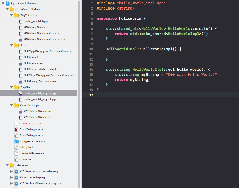Collapse the Libraries folder triangle
This screenshot has width=239, height=188.
(7, 165)
